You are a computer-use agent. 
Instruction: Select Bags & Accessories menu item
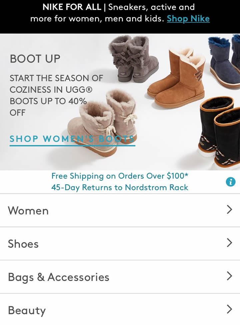click(x=120, y=277)
